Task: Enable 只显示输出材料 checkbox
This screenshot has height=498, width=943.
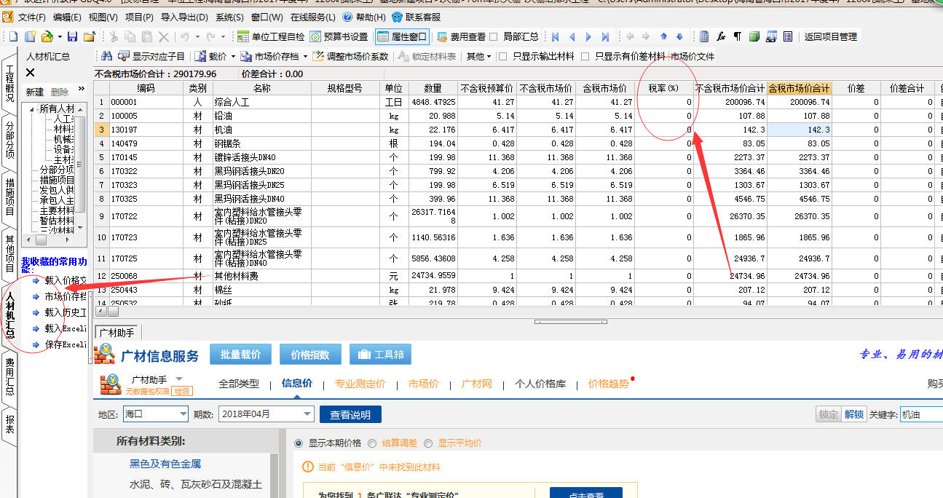Action: coord(502,56)
